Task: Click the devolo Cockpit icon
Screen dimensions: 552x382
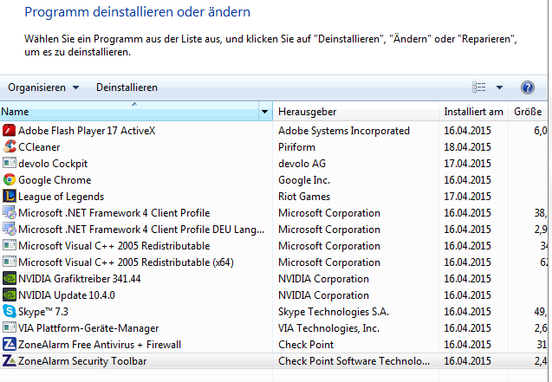Action: [10, 164]
